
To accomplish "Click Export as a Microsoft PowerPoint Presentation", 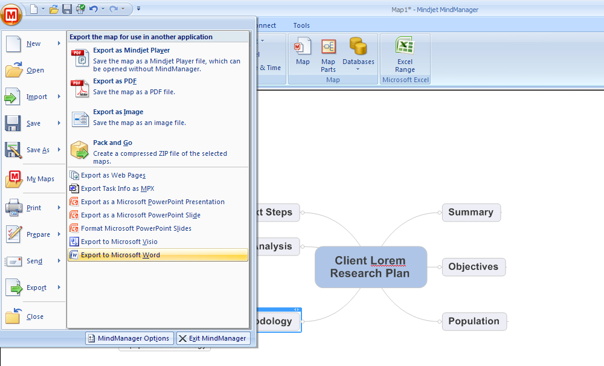I will click(x=158, y=202).
